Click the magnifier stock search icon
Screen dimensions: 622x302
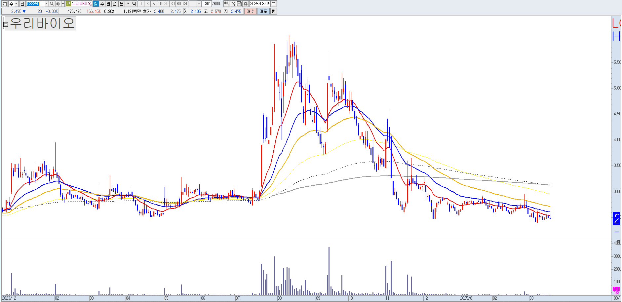point(52,4)
